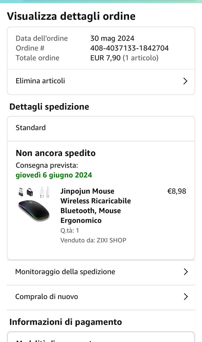The image size is (202, 342).
Task: Expand the Monitoraggio della spedizione arrow
Action: click(186, 272)
